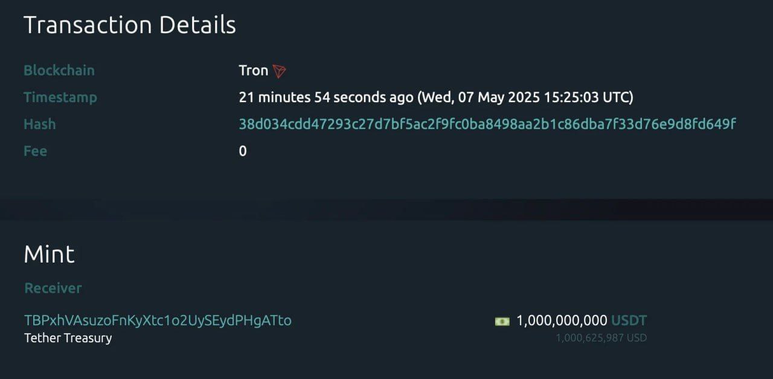Click the "21 minutes 54 seconds ago" text

coord(326,97)
